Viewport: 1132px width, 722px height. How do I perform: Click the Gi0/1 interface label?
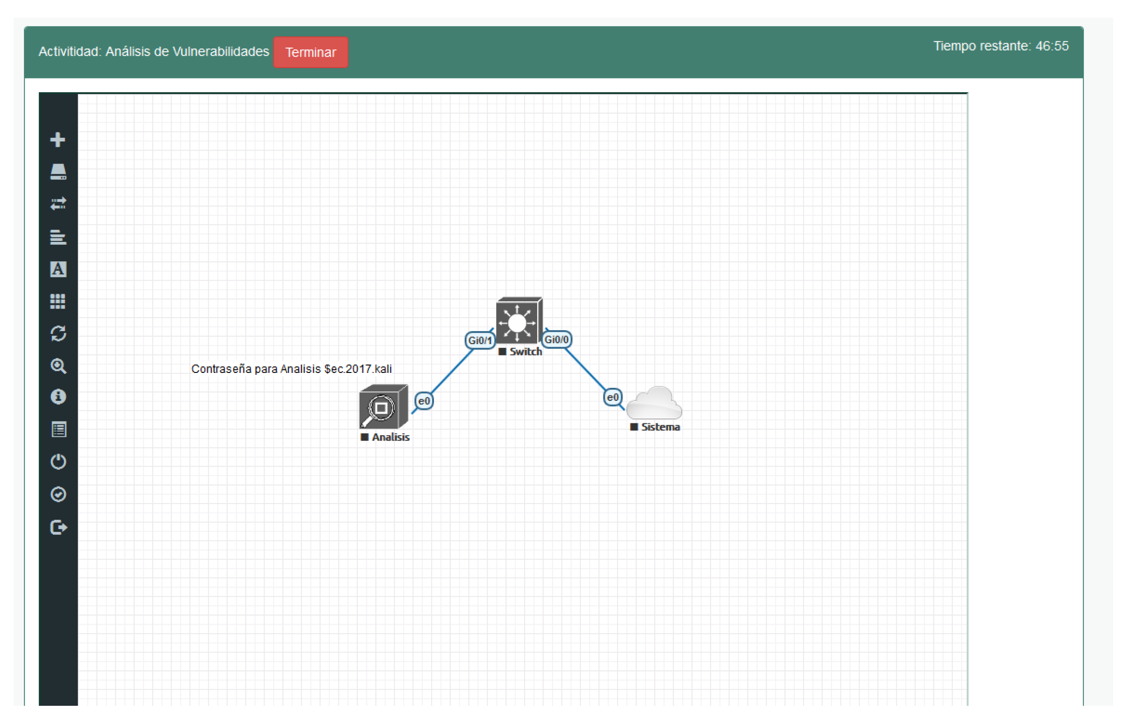point(479,340)
